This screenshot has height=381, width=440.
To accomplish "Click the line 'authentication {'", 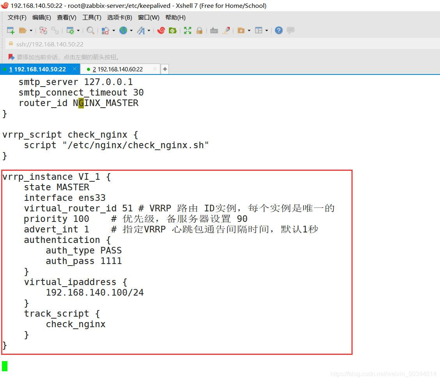I will coord(67,240).
